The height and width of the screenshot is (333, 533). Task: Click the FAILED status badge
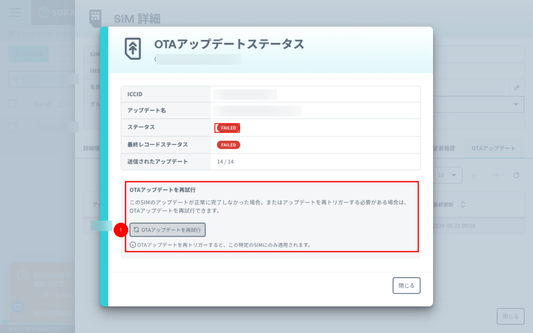click(x=227, y=127)
